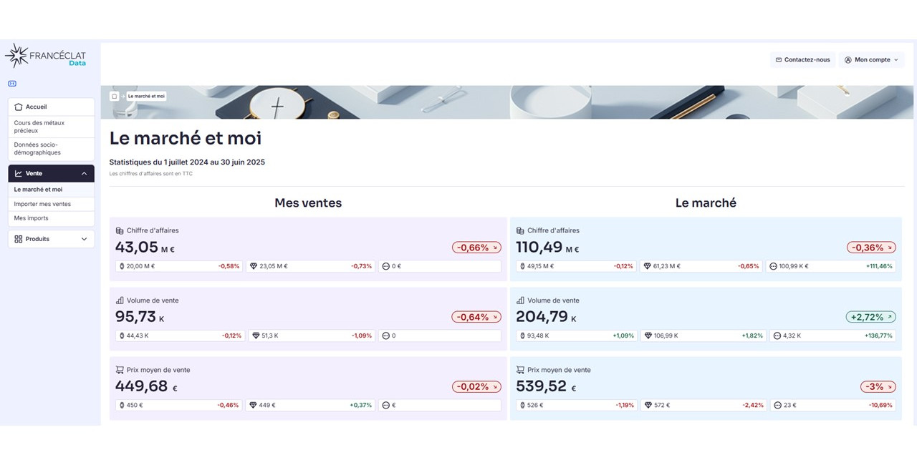Collapse the sidebar with the panel icon
The width and height of the screenshot is (917, 465).
click(x=12, y=84)
